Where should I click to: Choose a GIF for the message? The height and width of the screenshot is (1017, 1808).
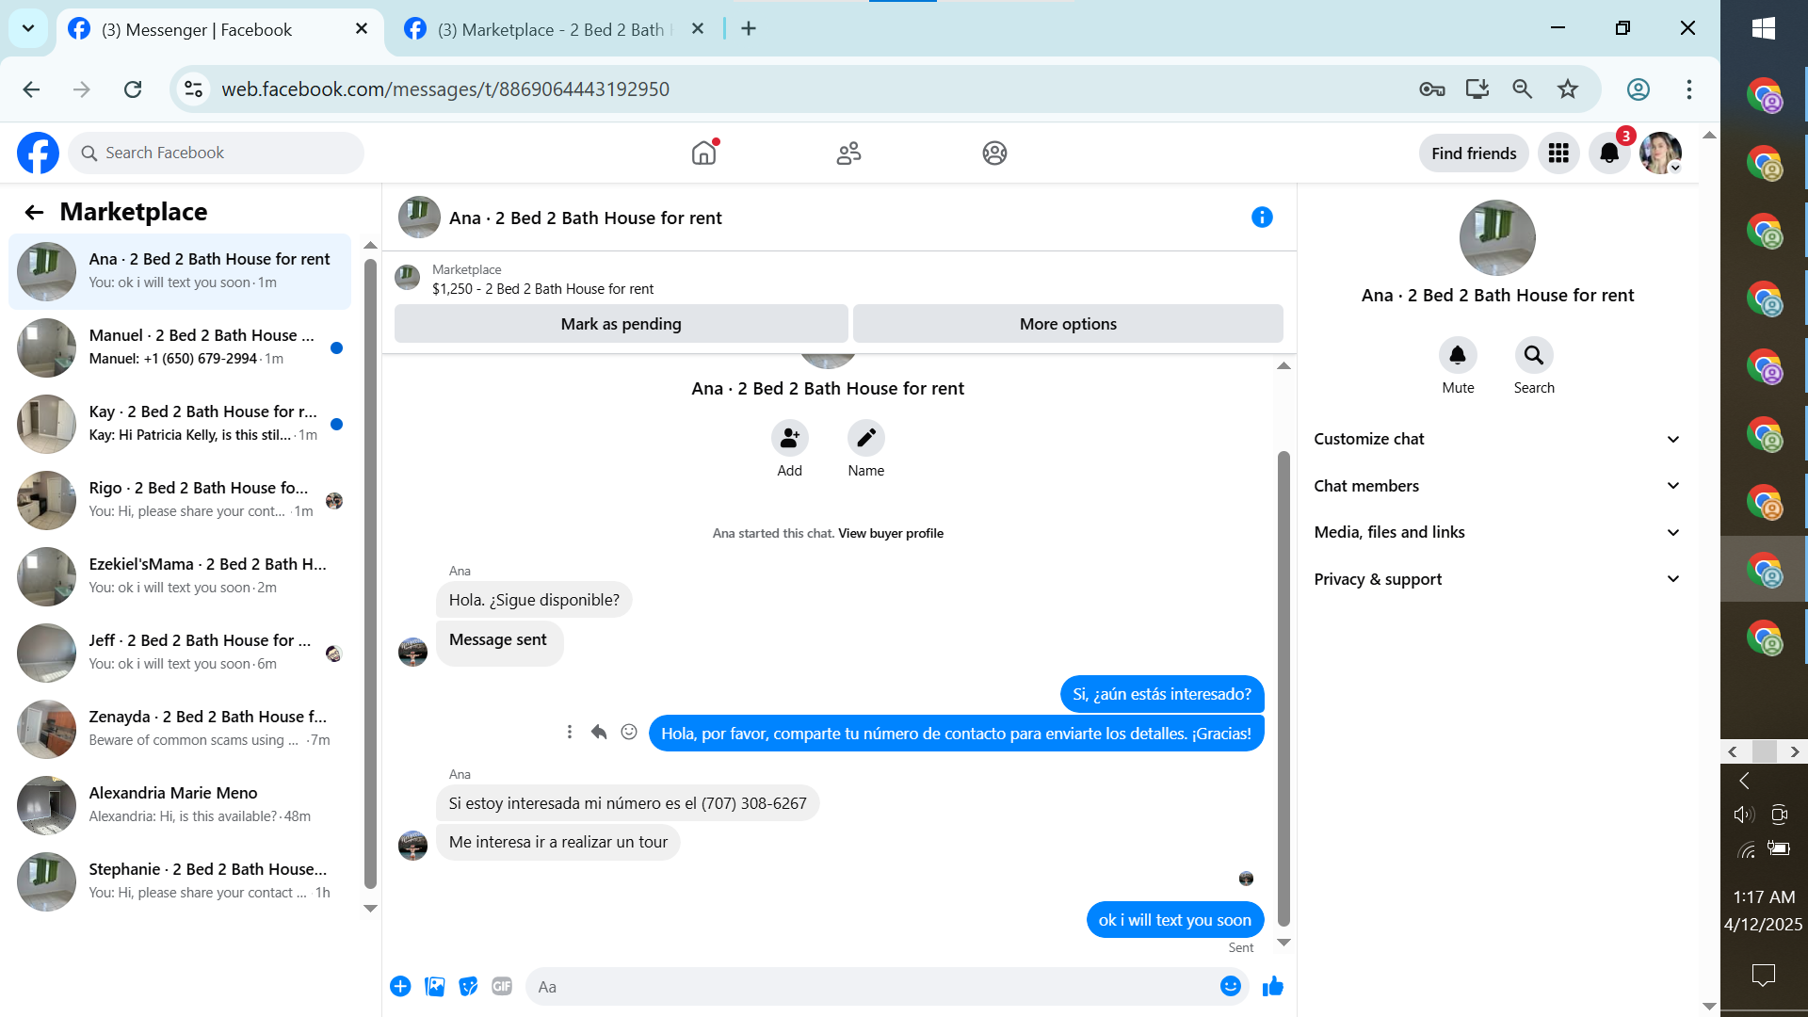(x=502, y=986)
